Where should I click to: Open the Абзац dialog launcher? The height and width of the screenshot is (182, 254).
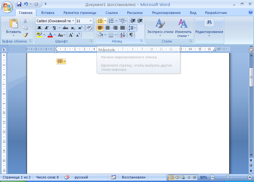point(142,41)
